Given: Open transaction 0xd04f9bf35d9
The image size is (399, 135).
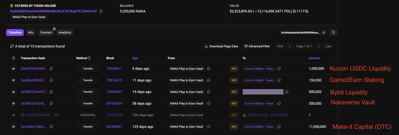Looking at the screenshot, I should coord(34,68).
